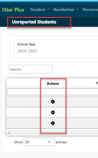This screenshot has height=158, width=98.
Task: Click the filter box left of Actions column
Action: tap(23, 92)
